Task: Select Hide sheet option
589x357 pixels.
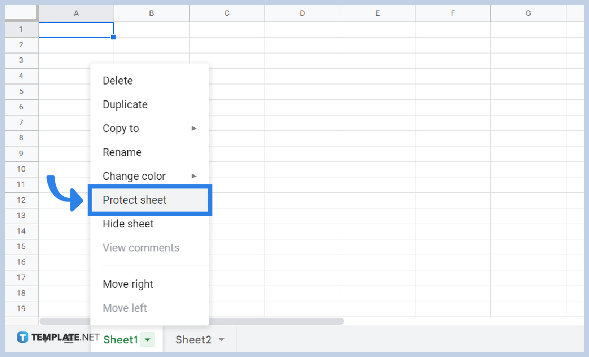Action: (128, 224)
